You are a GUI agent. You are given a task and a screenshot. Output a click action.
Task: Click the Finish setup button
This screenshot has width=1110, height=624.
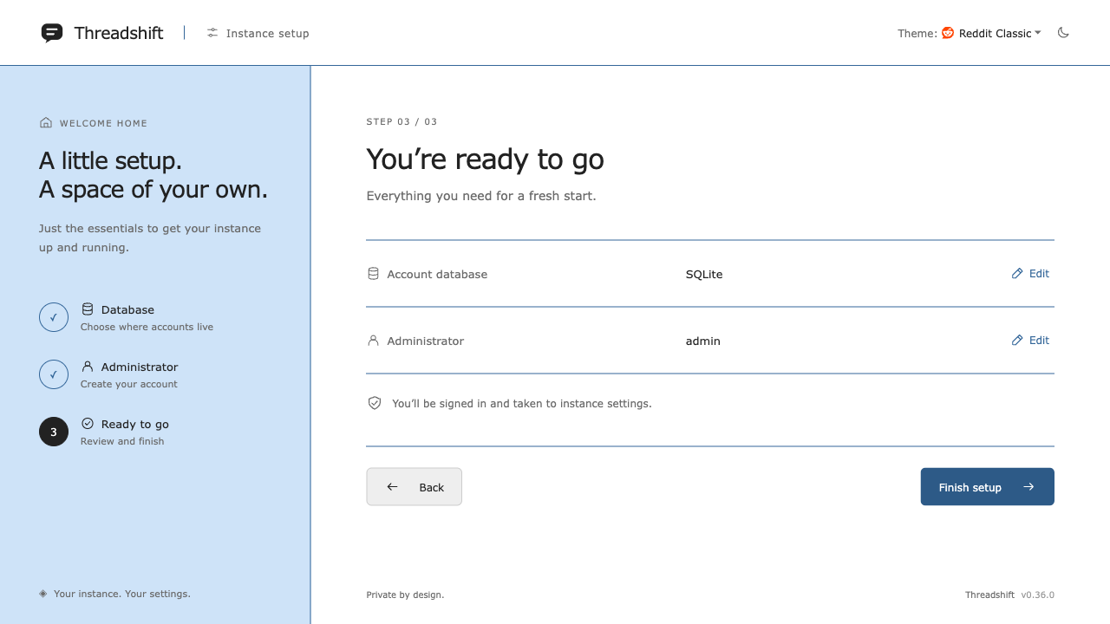(987, 487)
